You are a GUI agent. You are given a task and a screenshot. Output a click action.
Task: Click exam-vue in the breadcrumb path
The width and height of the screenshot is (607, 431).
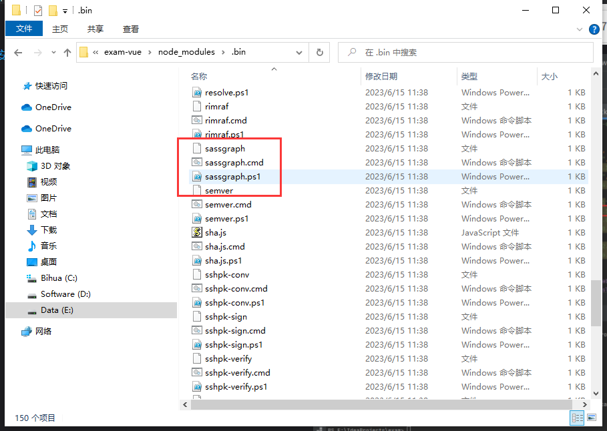123,52
